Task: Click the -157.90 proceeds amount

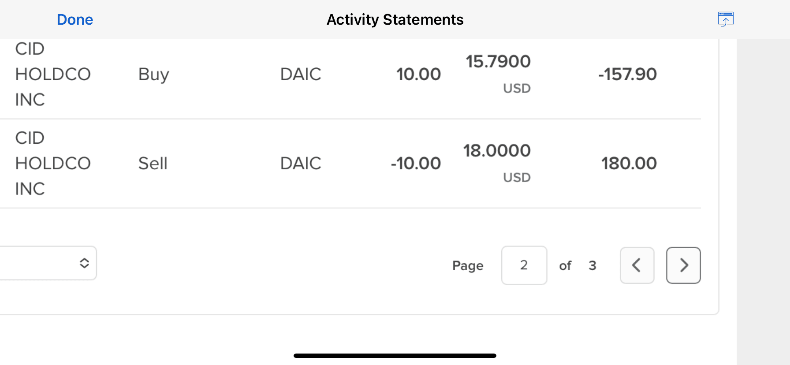Action: click(x=627, y=74)
